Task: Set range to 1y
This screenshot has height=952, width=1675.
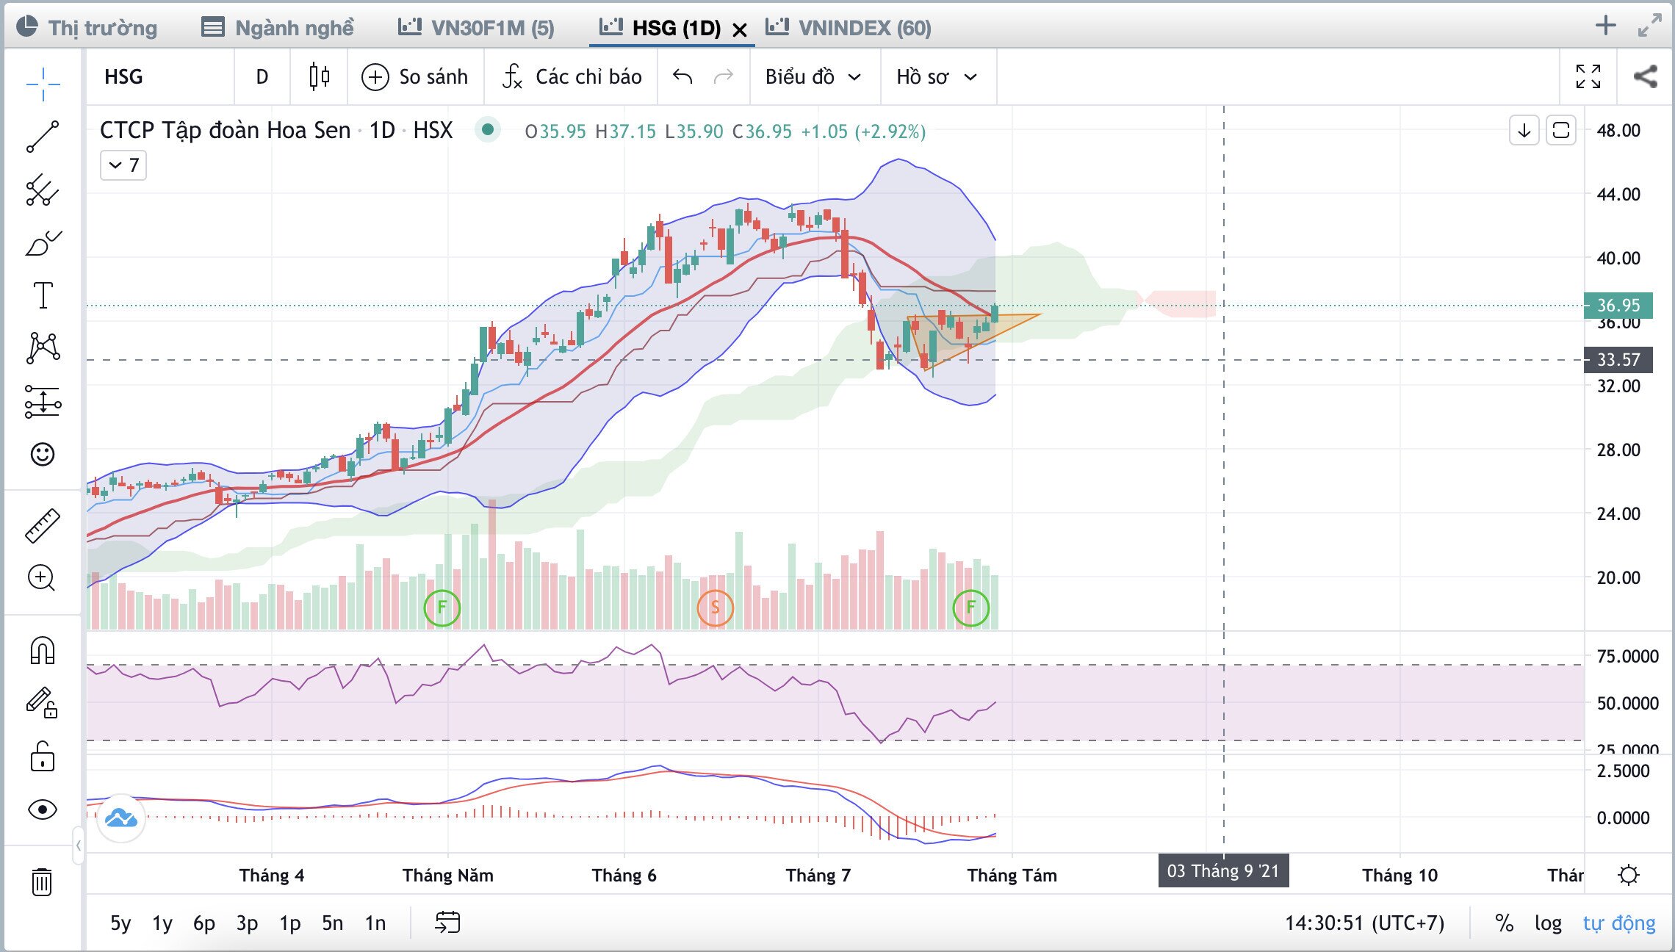Action: 162,923
